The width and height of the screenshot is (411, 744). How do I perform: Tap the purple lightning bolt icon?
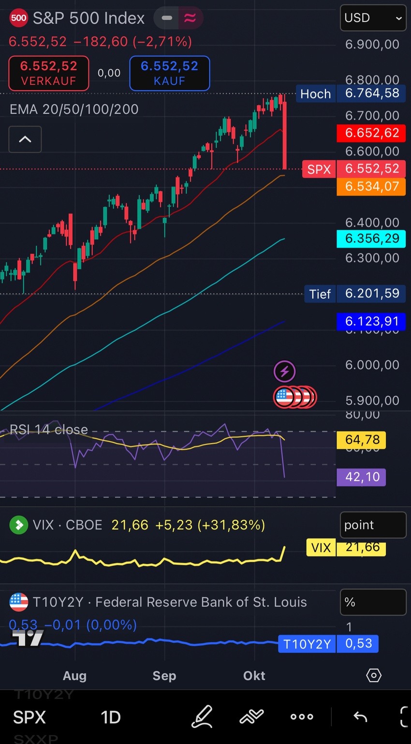(284, 372)
